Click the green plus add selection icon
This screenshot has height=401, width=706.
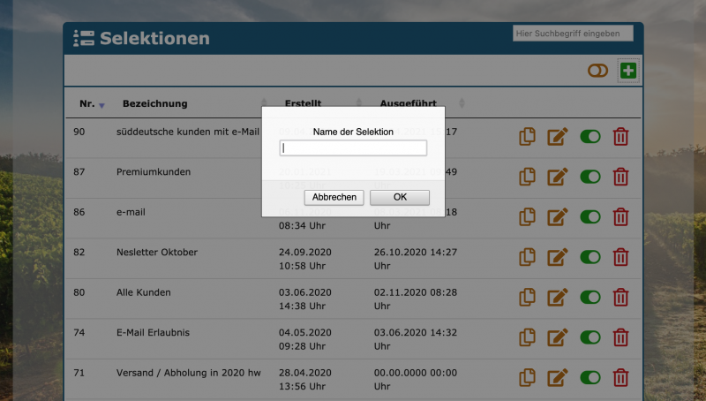[627, 71]
